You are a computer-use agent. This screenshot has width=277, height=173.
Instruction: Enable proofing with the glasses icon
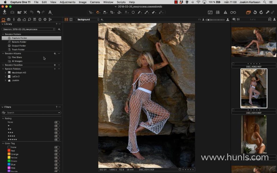pos(233,12)
